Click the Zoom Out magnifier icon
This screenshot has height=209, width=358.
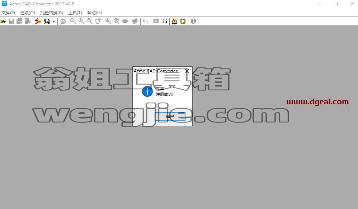click(x=73, y=21)
